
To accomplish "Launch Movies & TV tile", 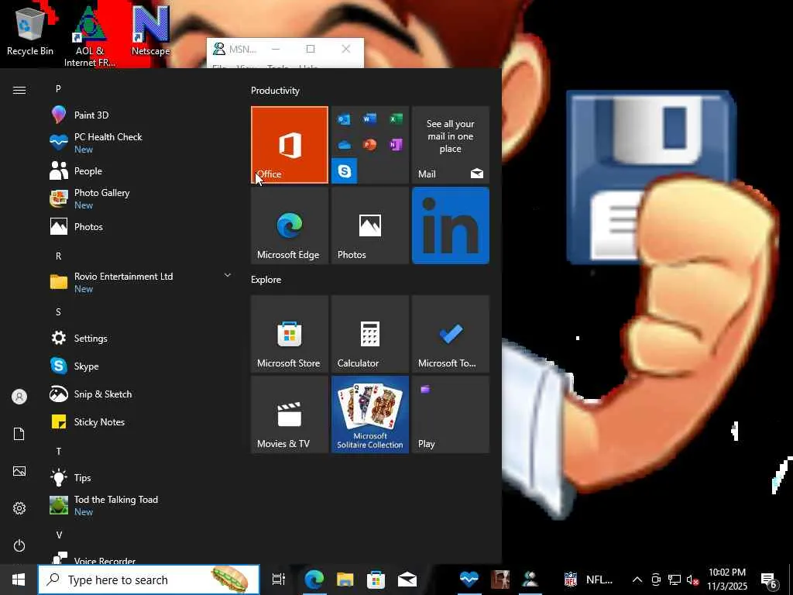I will [x=290, y=414].
